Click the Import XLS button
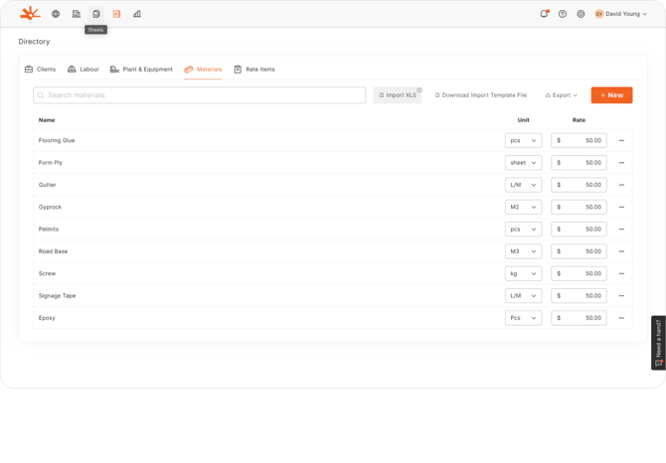This screenshot has height=463, width=666. [398, 95]
